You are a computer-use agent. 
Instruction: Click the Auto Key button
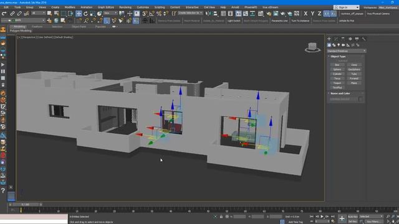[x=353, y=217]
